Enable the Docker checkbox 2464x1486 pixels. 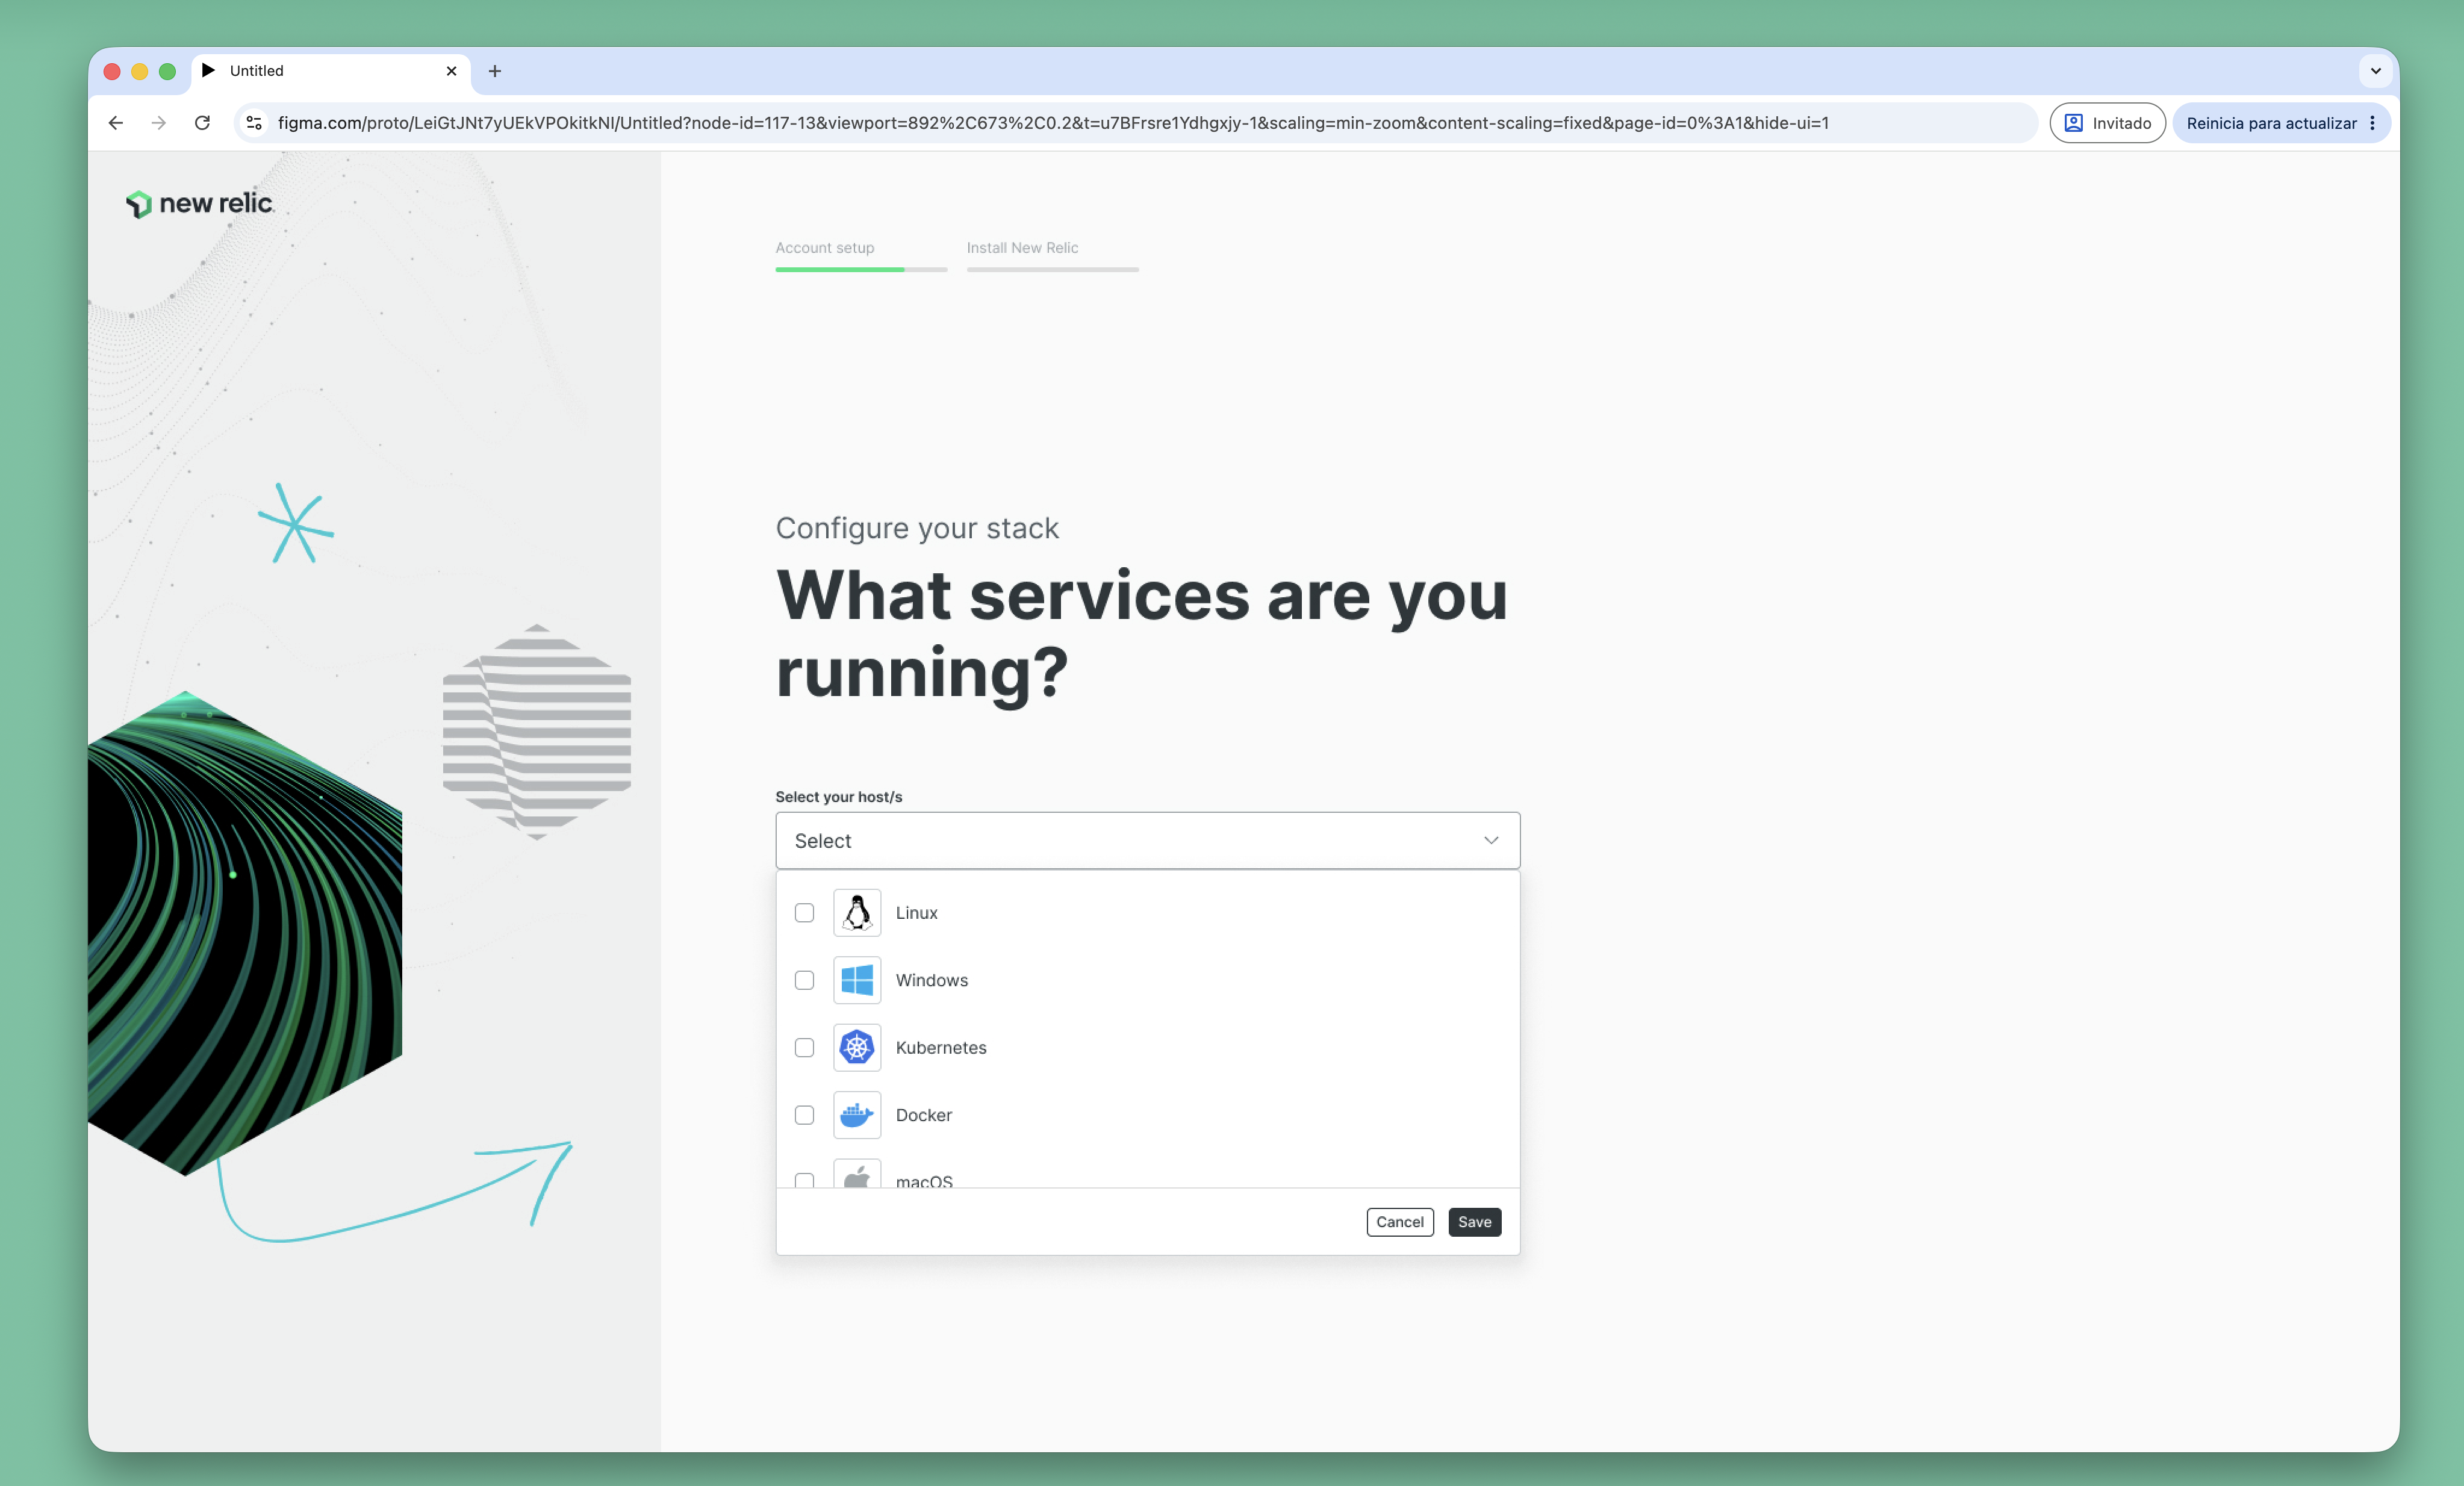804,1115
